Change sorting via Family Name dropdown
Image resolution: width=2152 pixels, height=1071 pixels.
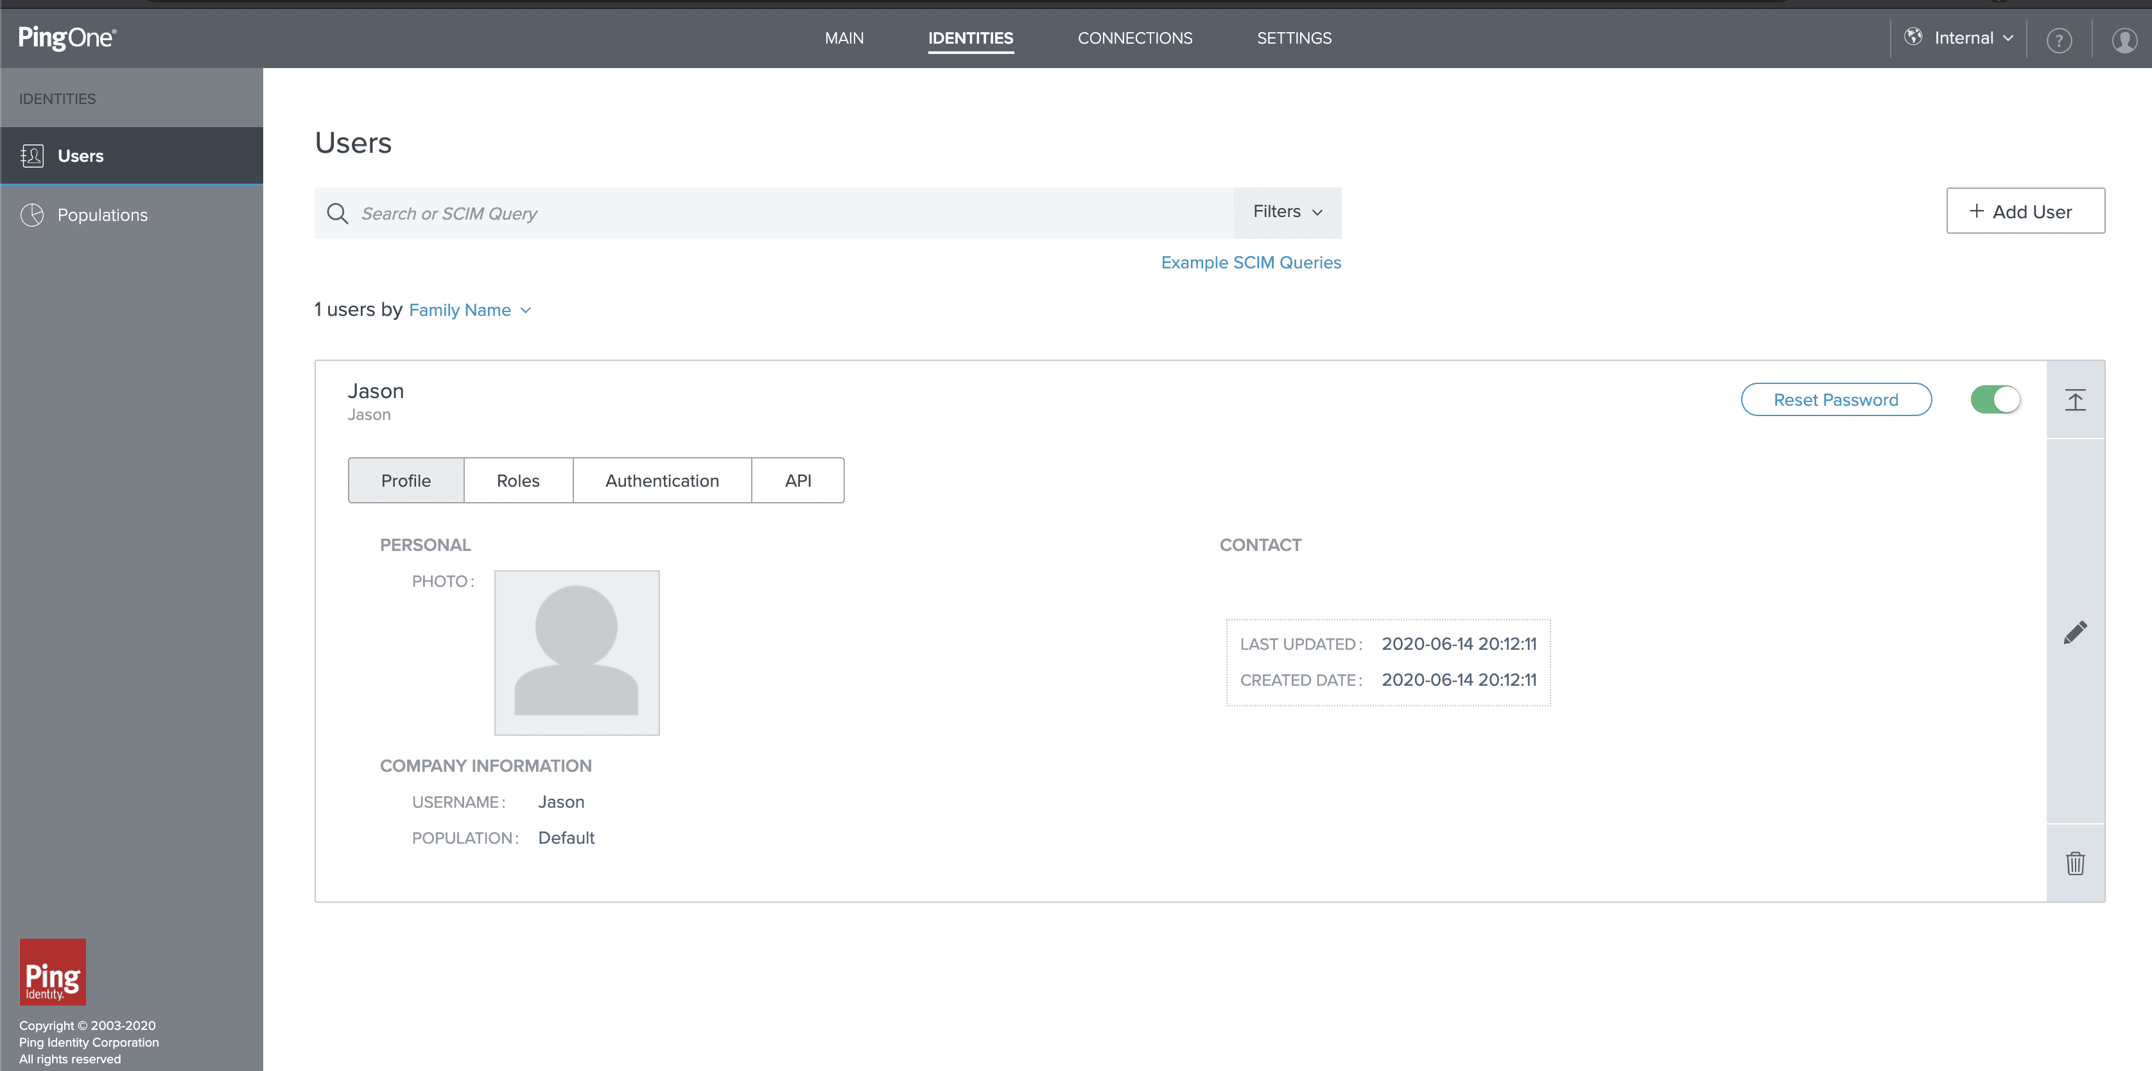tap(469, 310)
